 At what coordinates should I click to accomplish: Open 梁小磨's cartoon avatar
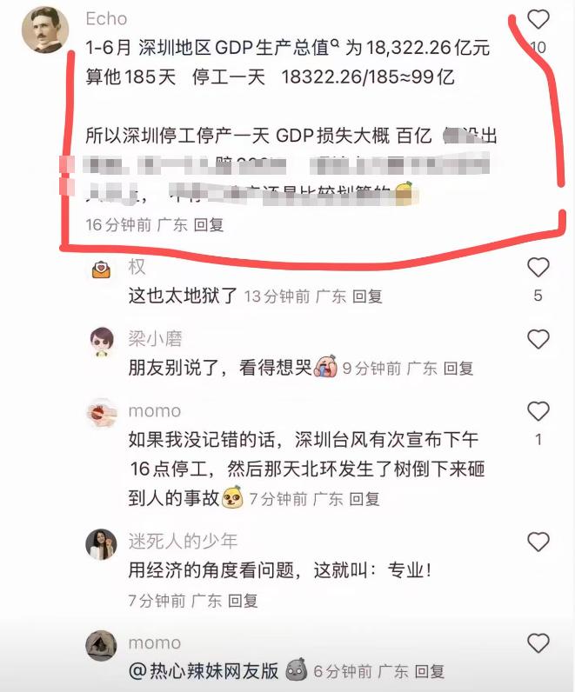(x=102, y=342)
